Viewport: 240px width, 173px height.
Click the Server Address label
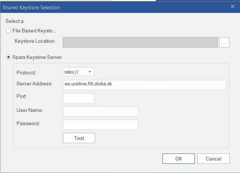tap(35, 84)
